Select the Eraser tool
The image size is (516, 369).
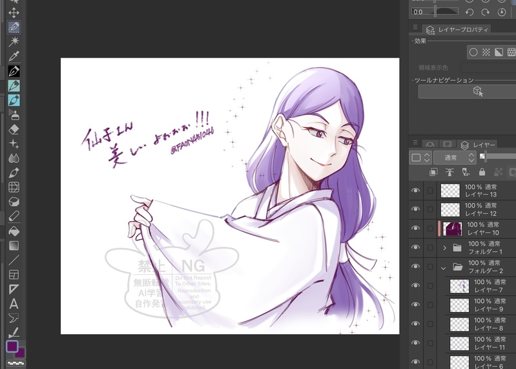click(x=14, y=129)
